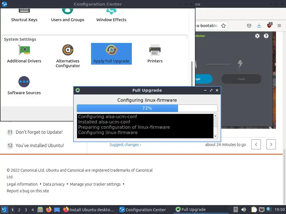Click clipboard tray icon
This screenshot has width=286, height=214.
click(254, 210)
